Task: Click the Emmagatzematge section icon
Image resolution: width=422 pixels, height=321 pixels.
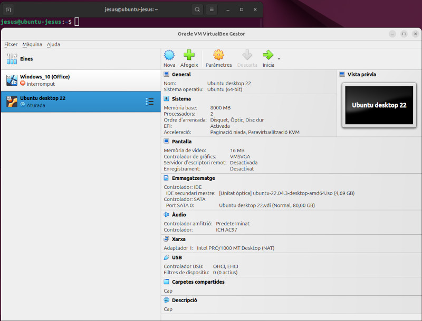Action: coord(166,178)
